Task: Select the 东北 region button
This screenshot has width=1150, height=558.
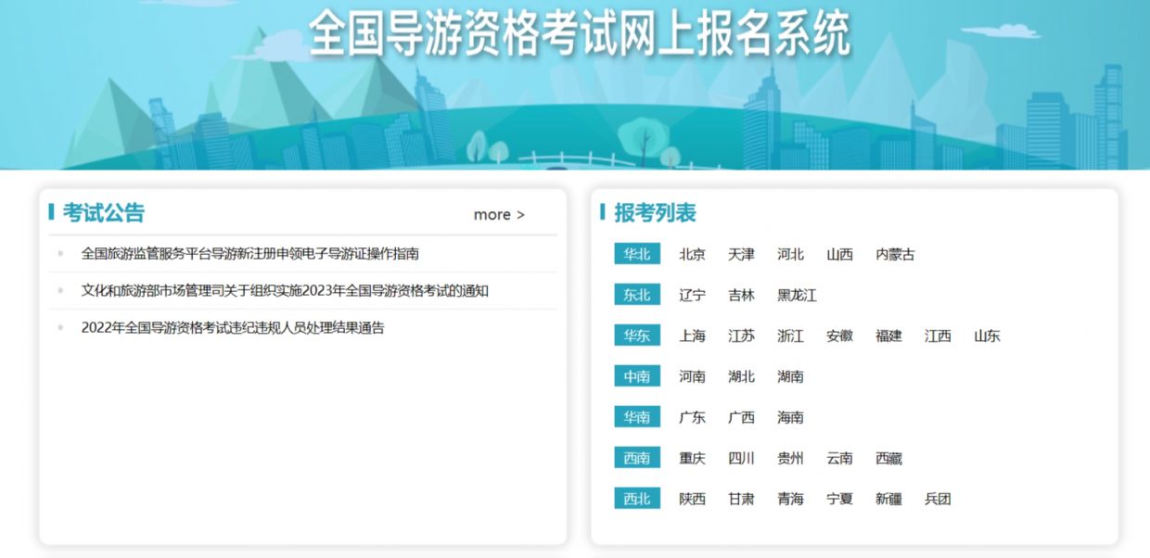Action: pos(637,295)
